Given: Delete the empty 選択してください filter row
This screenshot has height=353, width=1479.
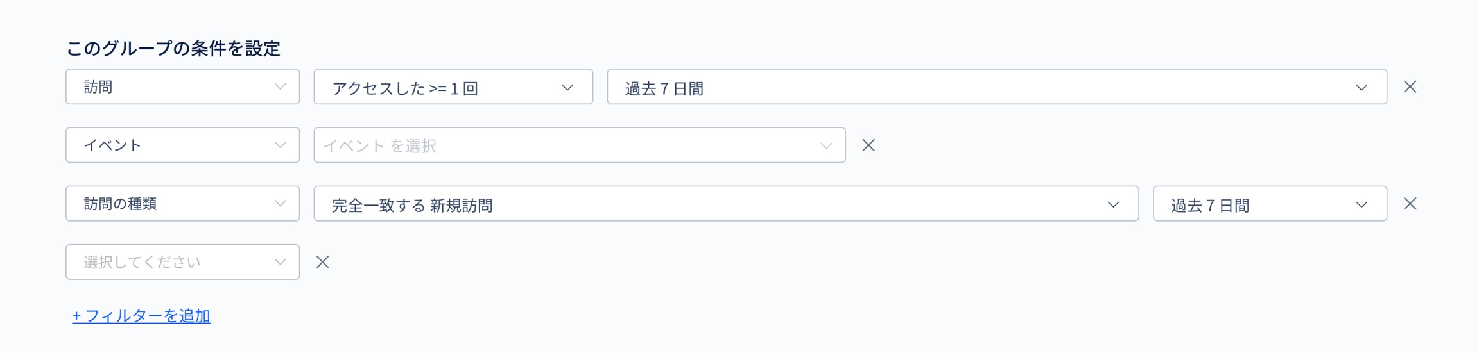Looking at the screenshot, I should pyautogui.click(x=322, y=262).
